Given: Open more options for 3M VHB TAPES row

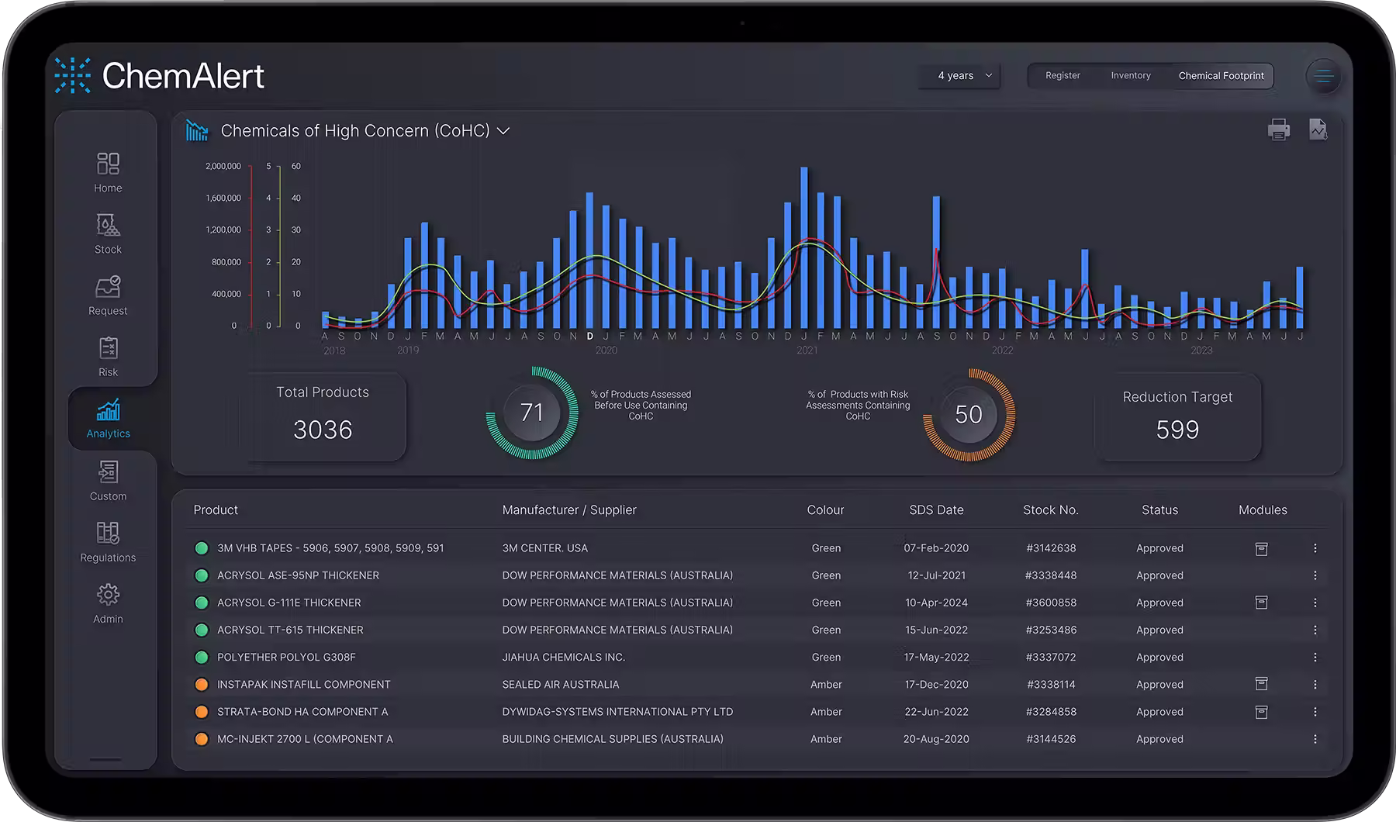Looking at the screenshot, I should [x=1315, y=548].
